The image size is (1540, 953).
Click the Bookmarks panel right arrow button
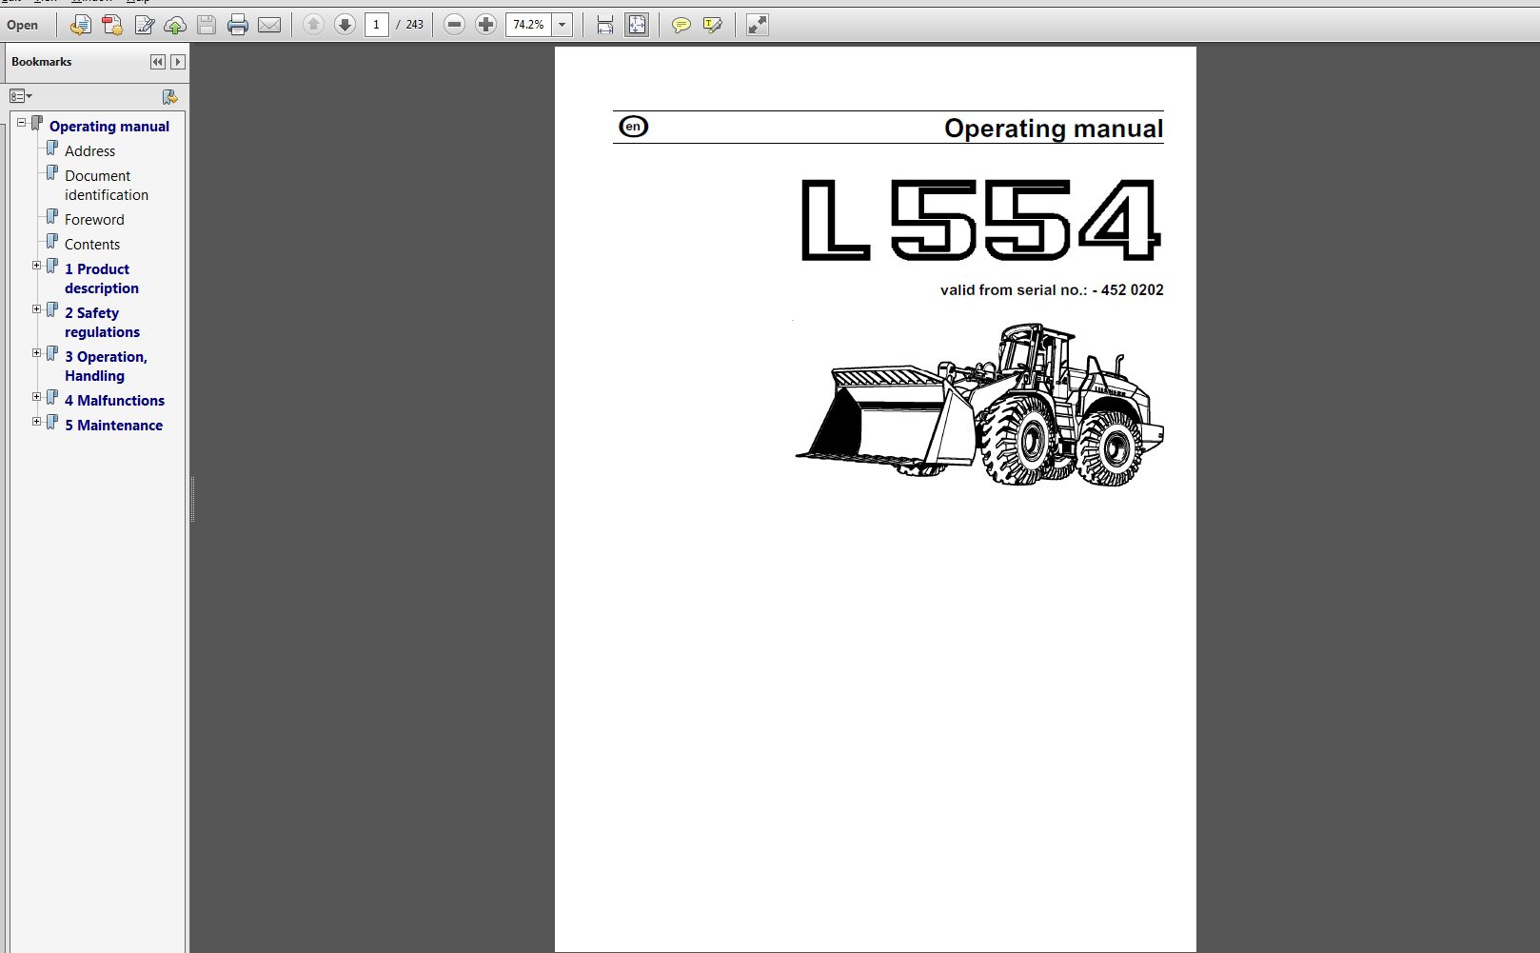[178, 62]
